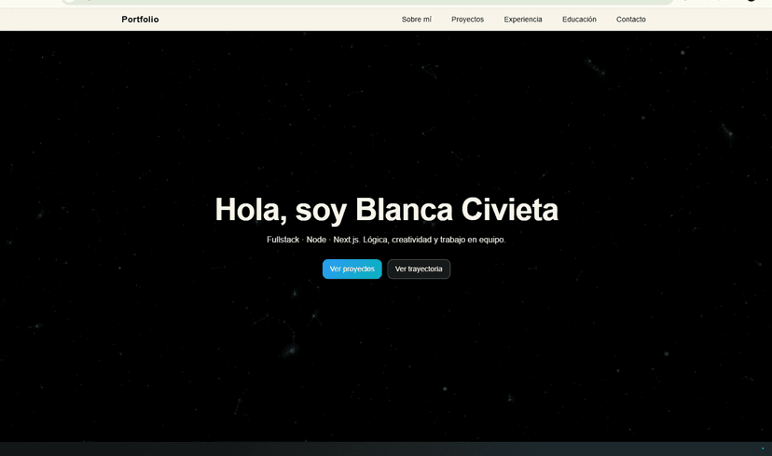772x456 pixels.
Task: Click the word soy in the heading
Action: click(321, 210)
